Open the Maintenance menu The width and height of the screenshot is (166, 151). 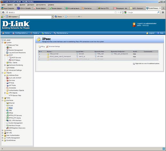[61, 33]
